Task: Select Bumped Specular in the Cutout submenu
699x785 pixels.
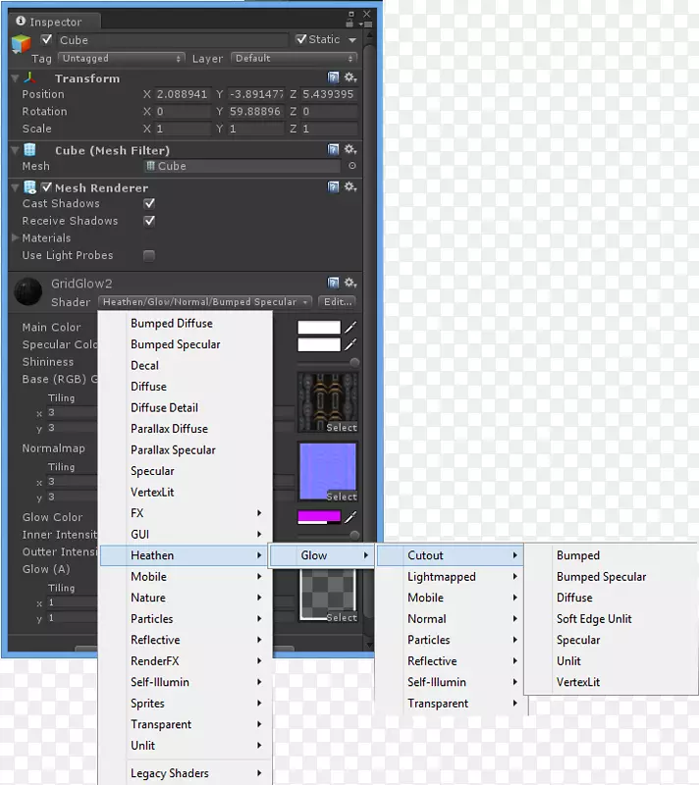Action: [x=601, y=577]
